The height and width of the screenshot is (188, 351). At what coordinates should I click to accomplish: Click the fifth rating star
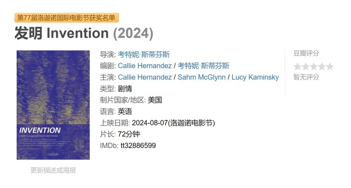(330, 67)
